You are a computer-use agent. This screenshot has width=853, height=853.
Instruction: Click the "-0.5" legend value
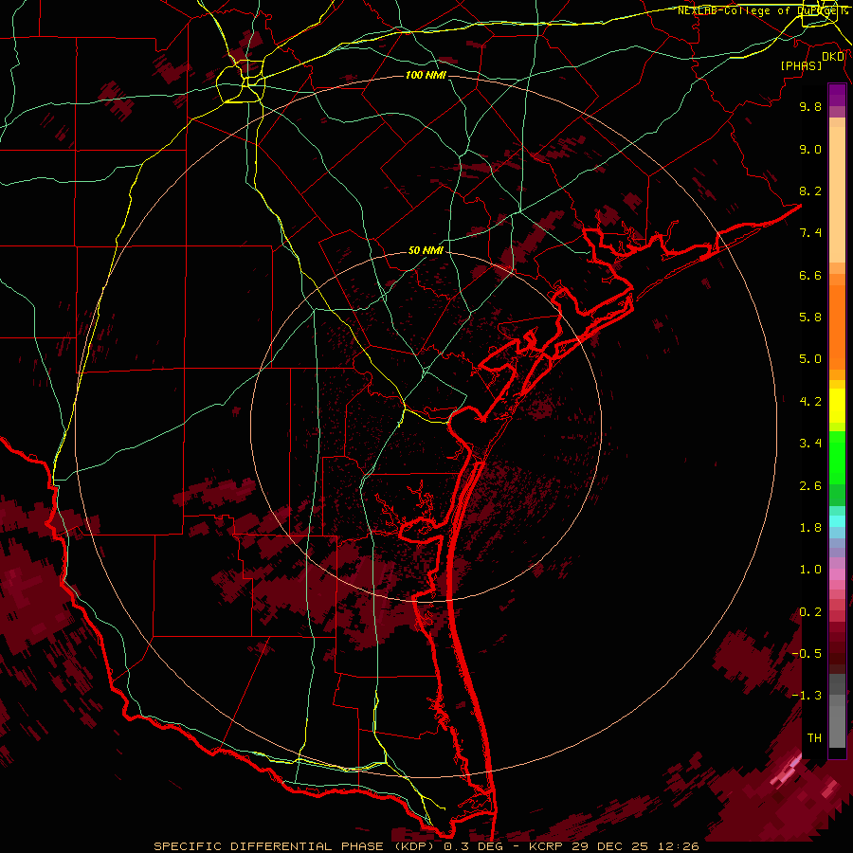click(807, 654)
